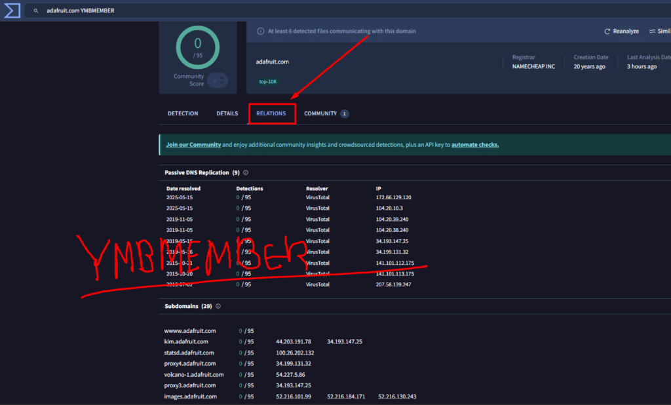Follow the Join our Community link
This screenshot has height=405, width=671.
coord(193,145)
